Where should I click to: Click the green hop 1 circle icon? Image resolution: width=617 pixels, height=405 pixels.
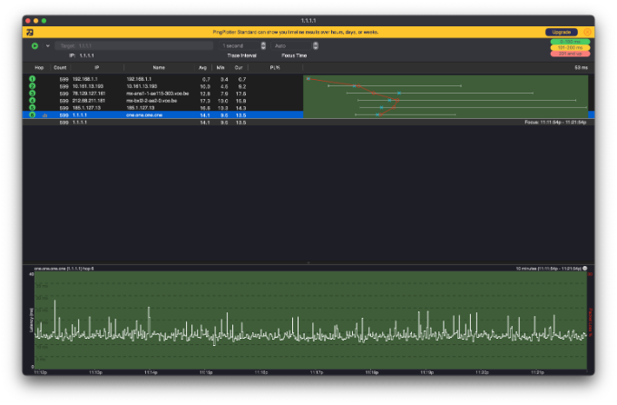click(33, 79)
